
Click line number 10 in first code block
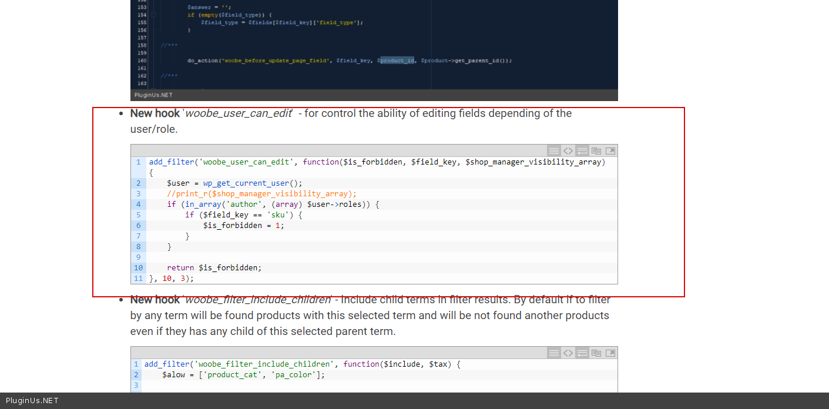coord(138,268)
